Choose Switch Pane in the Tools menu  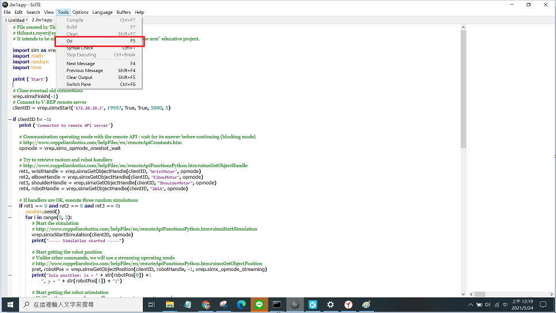tap(78, 84)
